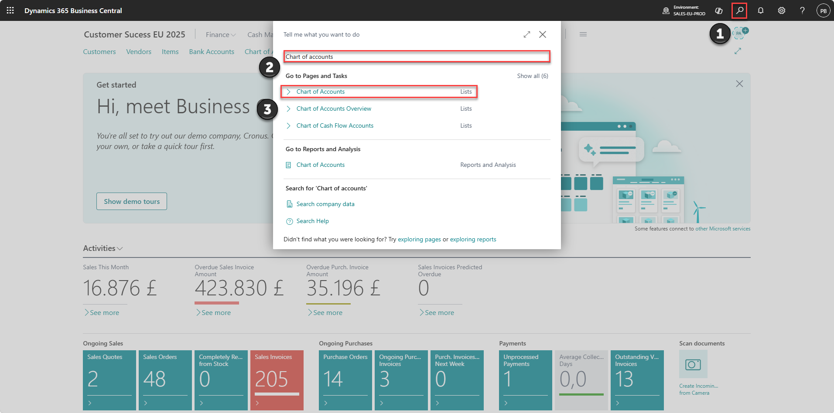The height and width of the screenshot is (413, 834).
Task: Open the Vendors navigation link
Action: point(139,51)
